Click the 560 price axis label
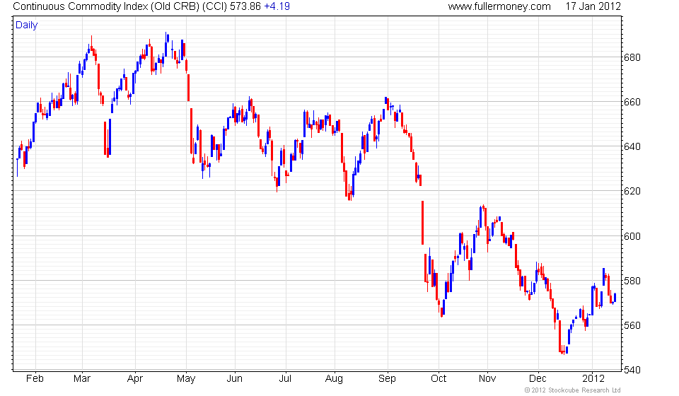This screenshot has width=679, height=396. pos(632,325)
